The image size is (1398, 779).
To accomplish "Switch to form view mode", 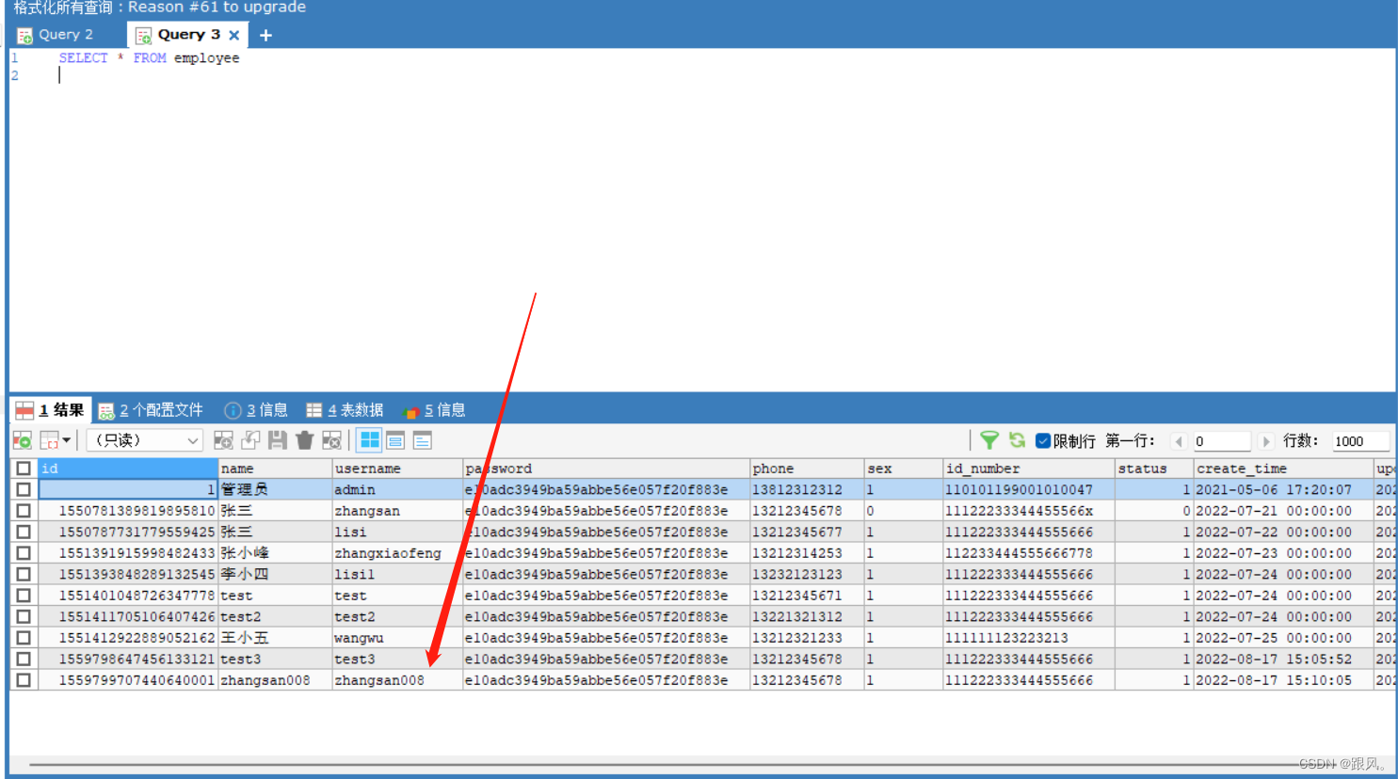I will (395, 439).
